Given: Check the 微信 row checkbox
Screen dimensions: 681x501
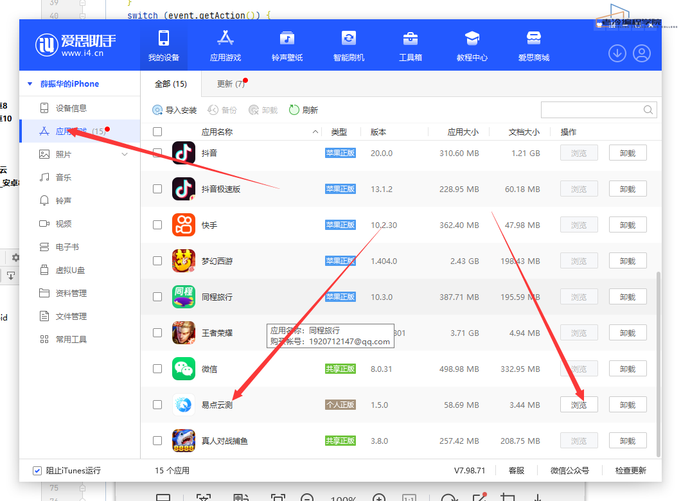Looking at the screenshot, I should point(157,369).
